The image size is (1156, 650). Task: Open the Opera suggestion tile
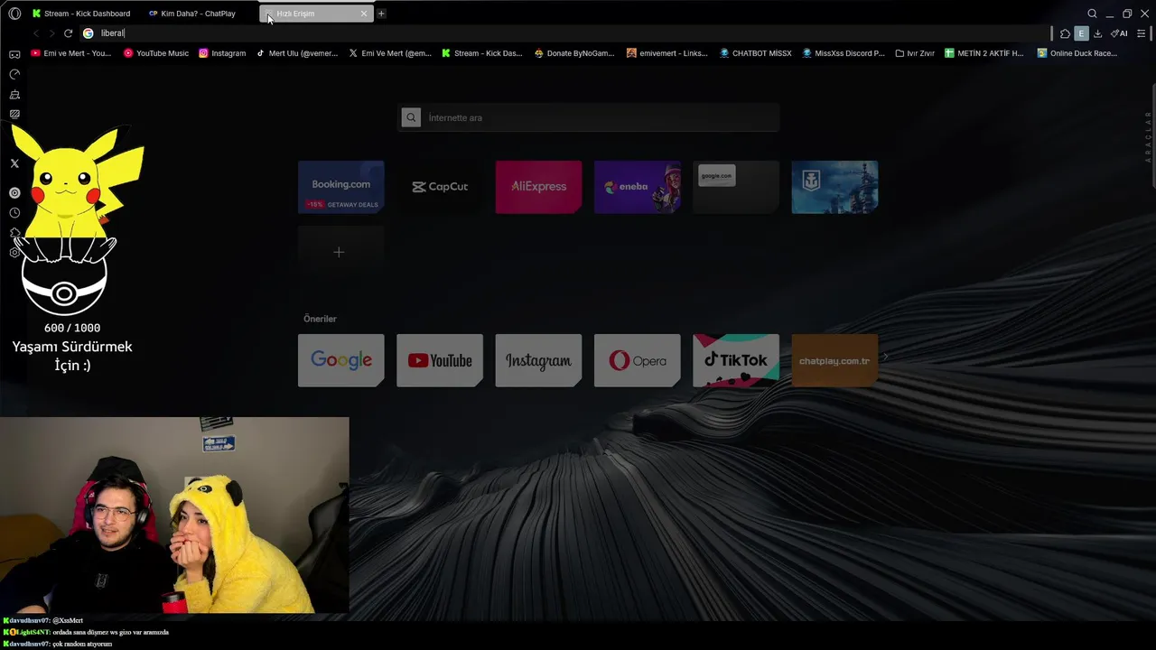[638, 360]
